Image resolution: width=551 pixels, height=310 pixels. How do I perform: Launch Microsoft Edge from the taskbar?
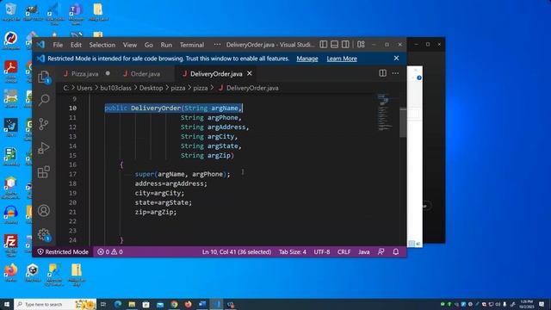(x=118, y=304)
